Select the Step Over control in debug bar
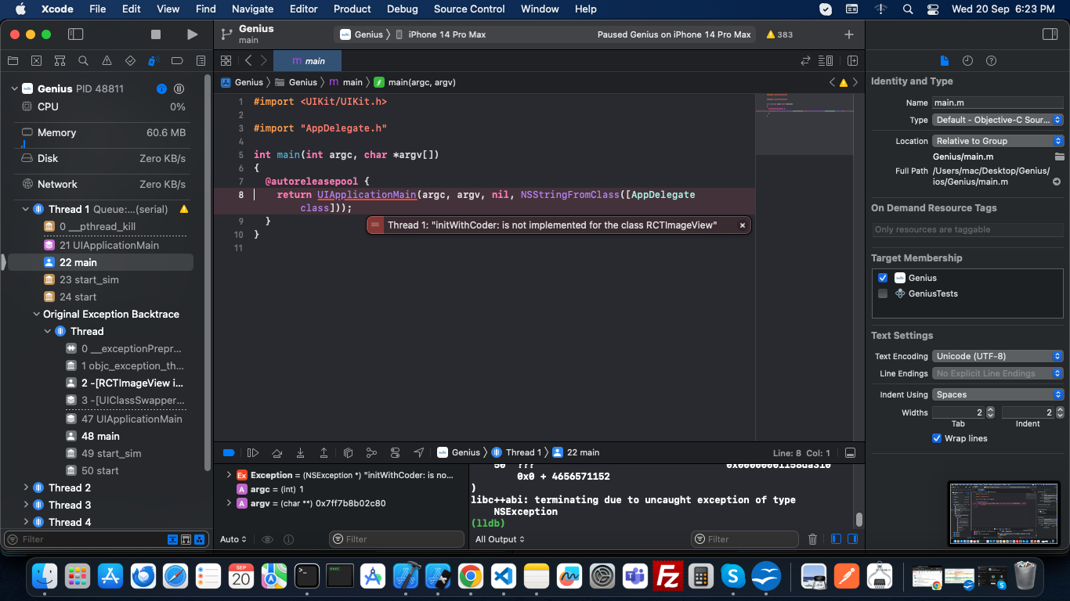1070x601 pixels. [277, 452]
